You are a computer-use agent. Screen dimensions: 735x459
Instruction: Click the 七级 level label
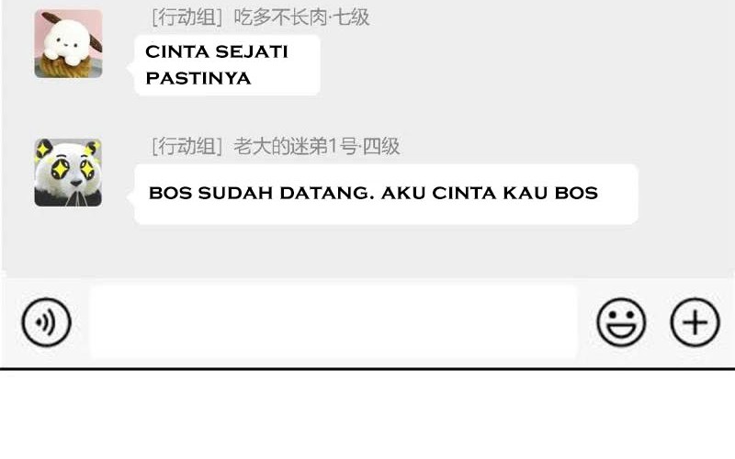pyautogui.click(x=352, y=17)
